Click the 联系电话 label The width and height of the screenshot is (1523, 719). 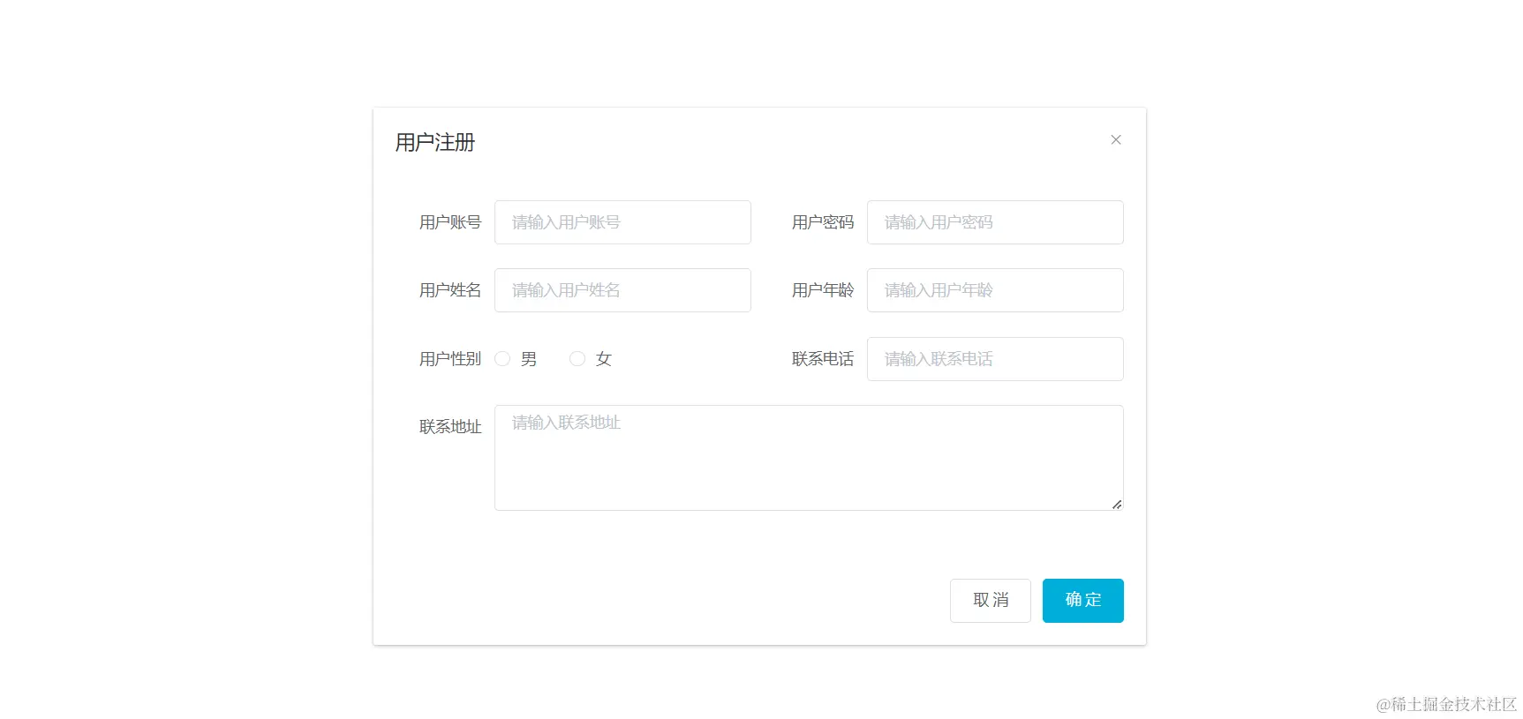[x=823, y=359]
